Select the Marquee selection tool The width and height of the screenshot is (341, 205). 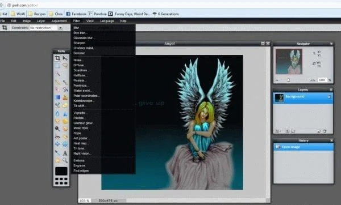click(57, 65)
